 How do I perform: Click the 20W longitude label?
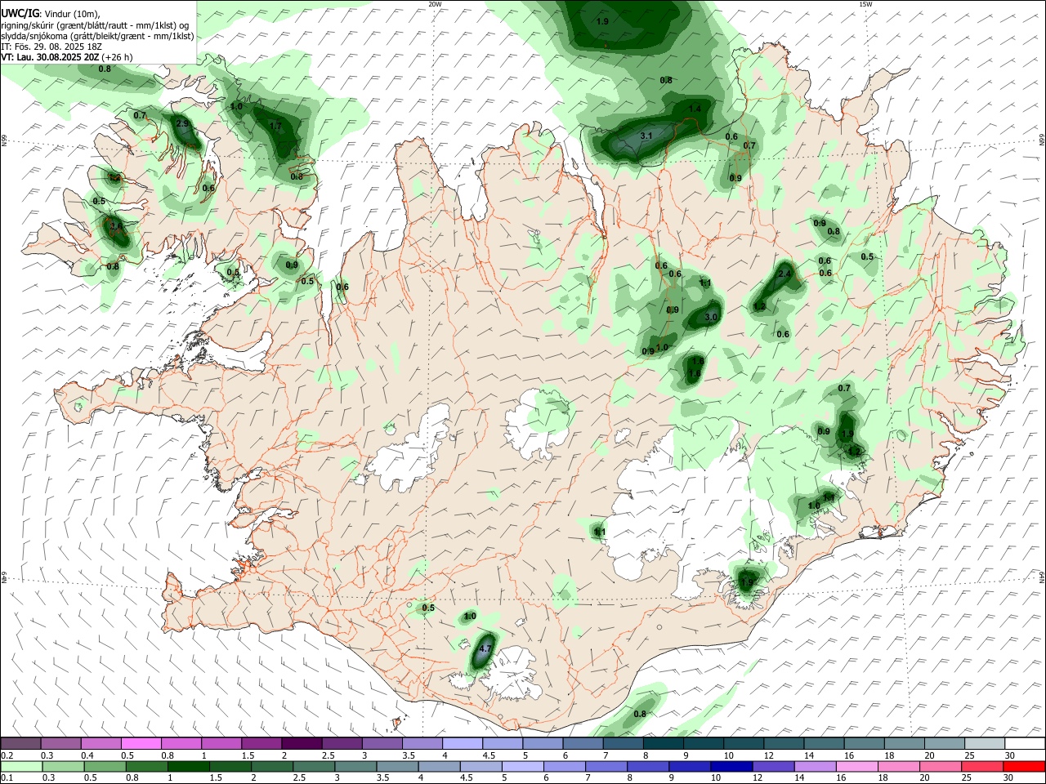click(x=435, y=4)
